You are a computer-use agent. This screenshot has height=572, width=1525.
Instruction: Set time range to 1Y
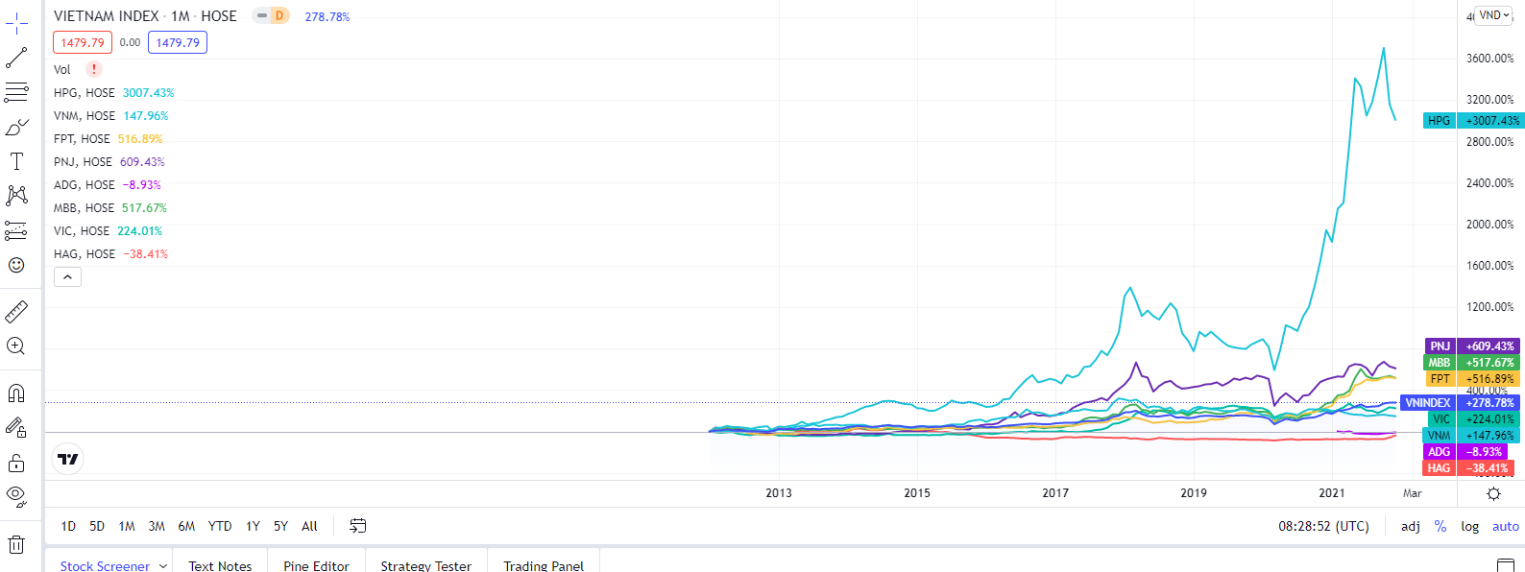[x=253, y=526]
